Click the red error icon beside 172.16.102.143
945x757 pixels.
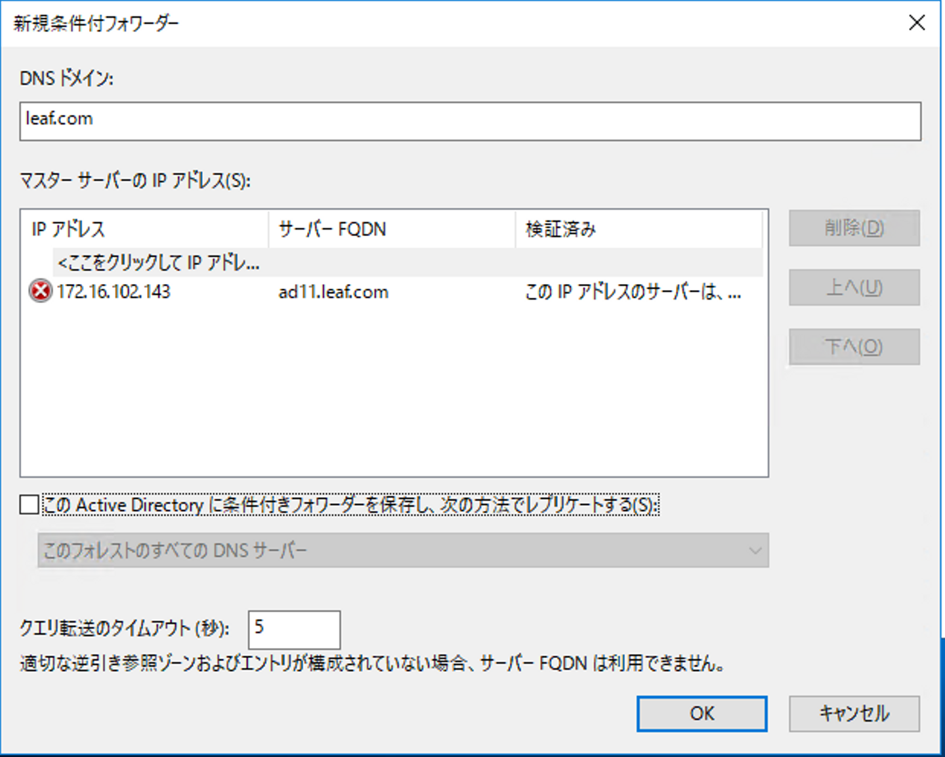coord(40,291)
